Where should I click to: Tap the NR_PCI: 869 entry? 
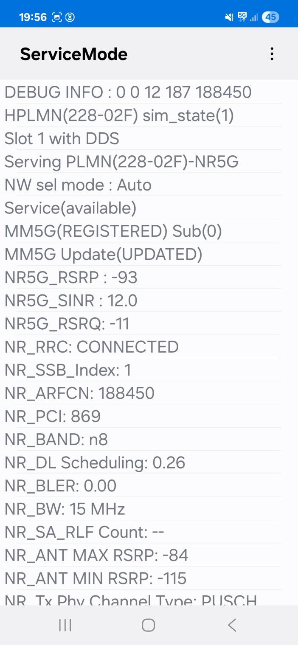click(x=53, y=416)
